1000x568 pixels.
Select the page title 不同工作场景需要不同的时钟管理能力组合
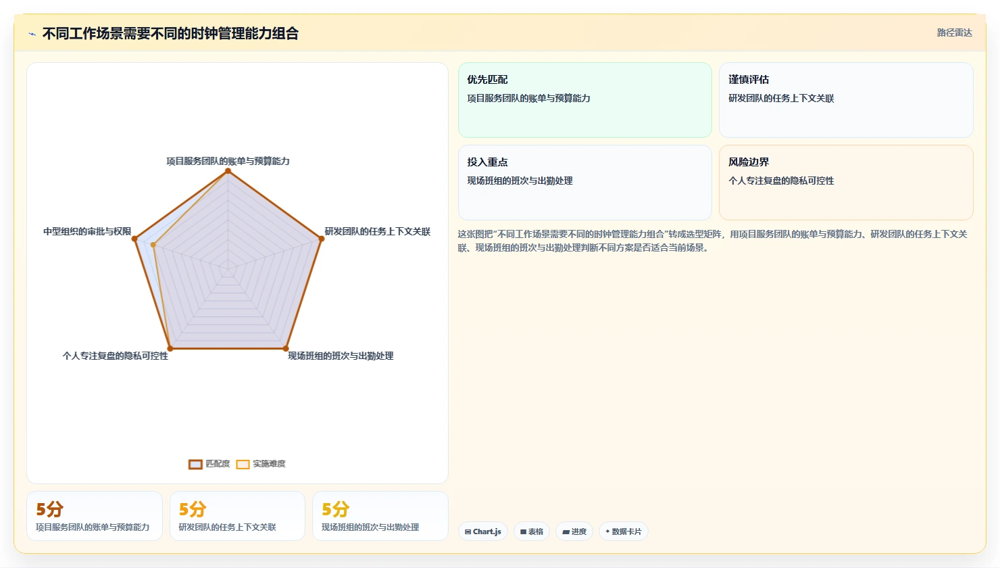tap(170, 33)
